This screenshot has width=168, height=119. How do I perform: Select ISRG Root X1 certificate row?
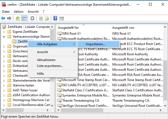coord(110,34)
